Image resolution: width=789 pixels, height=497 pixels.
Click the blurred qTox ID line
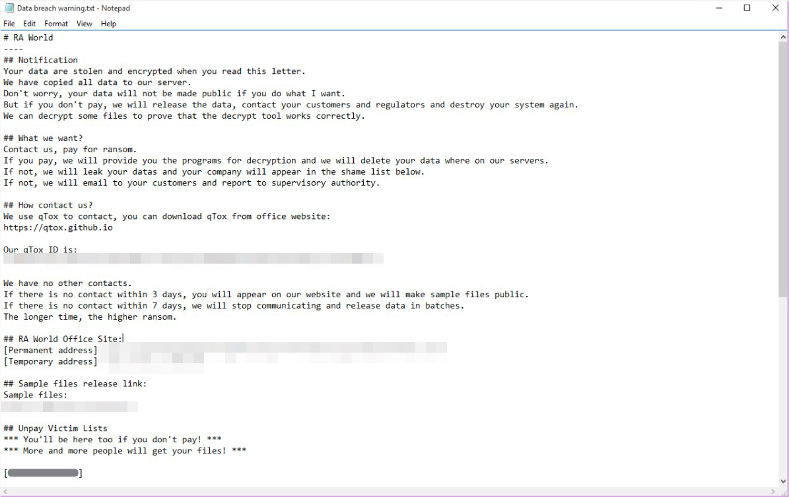pyautogui.click(x=193, y=259)
